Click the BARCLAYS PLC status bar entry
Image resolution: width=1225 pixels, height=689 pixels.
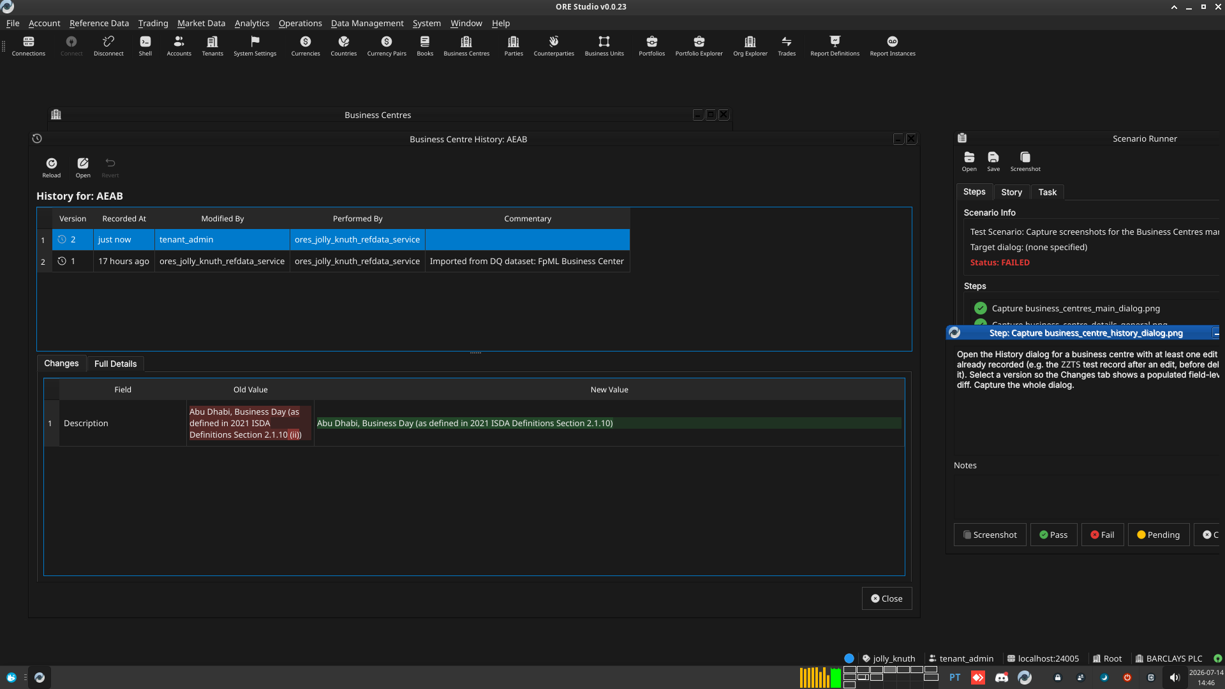pos(1168,658)
